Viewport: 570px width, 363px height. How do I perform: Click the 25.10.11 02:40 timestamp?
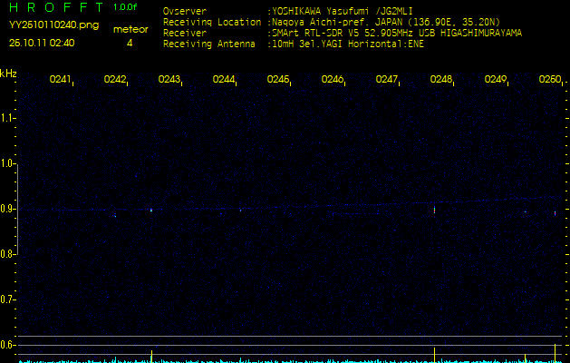pos(42,42)
